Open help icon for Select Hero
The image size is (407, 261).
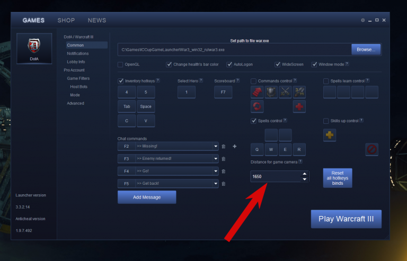coord(201,80)
